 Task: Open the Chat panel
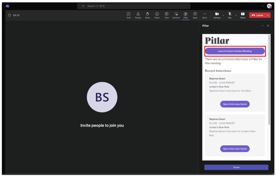pyautogui.click(x=128, y=15)
